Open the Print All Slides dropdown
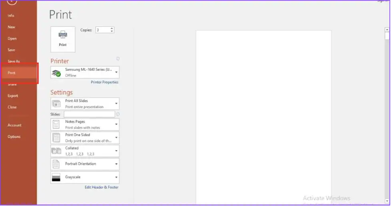 click(116, 104)
